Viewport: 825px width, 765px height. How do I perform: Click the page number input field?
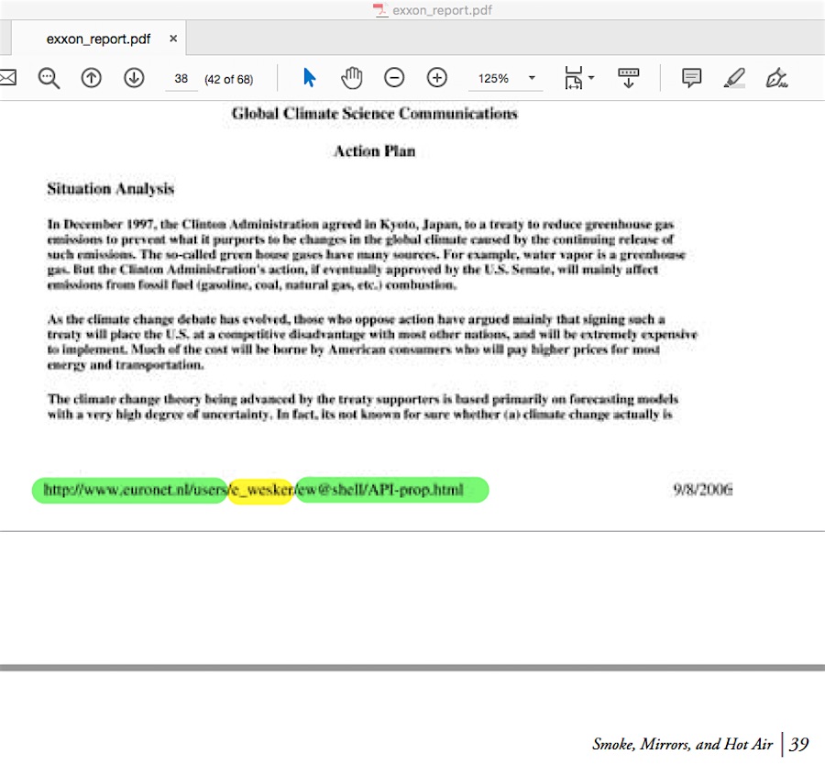(x=181, y=79)
